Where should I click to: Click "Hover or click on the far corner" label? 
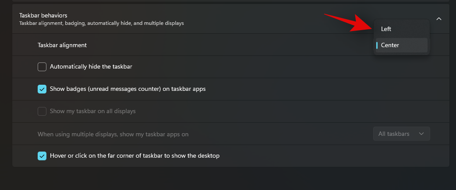(134, 156)
